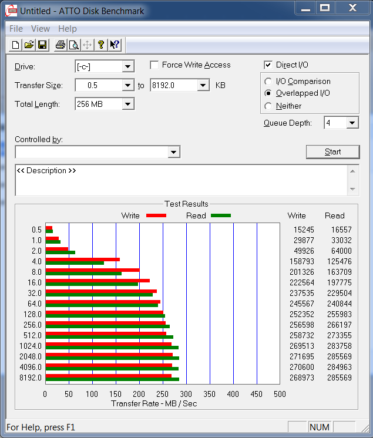Image resolution: width=373 pixels, height=438 pixels.
Task: Click the ATTO app icon in the title bar
Action: click(12, 11)
